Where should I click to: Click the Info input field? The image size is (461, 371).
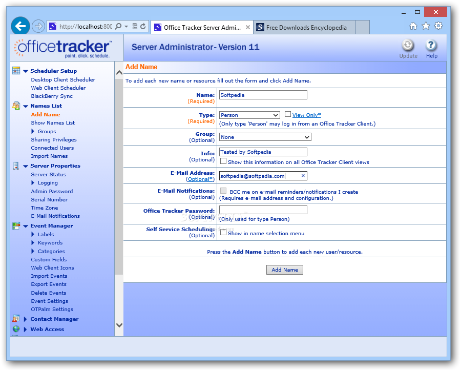pos(263,152)
